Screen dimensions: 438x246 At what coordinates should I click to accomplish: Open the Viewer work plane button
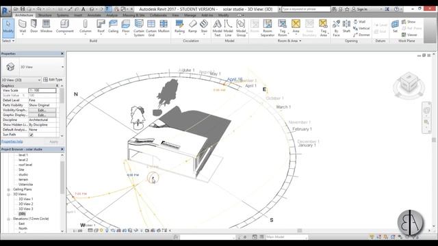pos(409,35)
